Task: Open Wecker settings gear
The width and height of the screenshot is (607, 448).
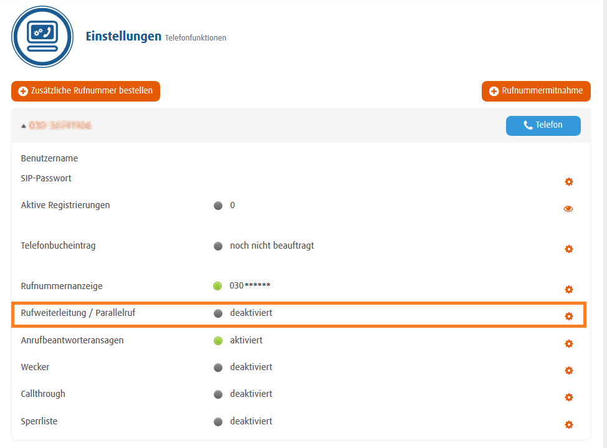Action: 568,371
